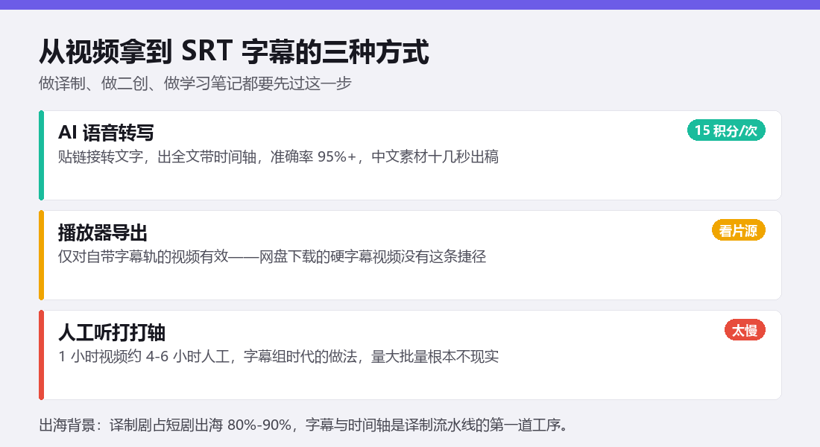Image resolution: width=820 pixels, height=447 pixels.
Task: Click the title 从视频拿到 SRT 字幕的三种方式
Action: 234,51
